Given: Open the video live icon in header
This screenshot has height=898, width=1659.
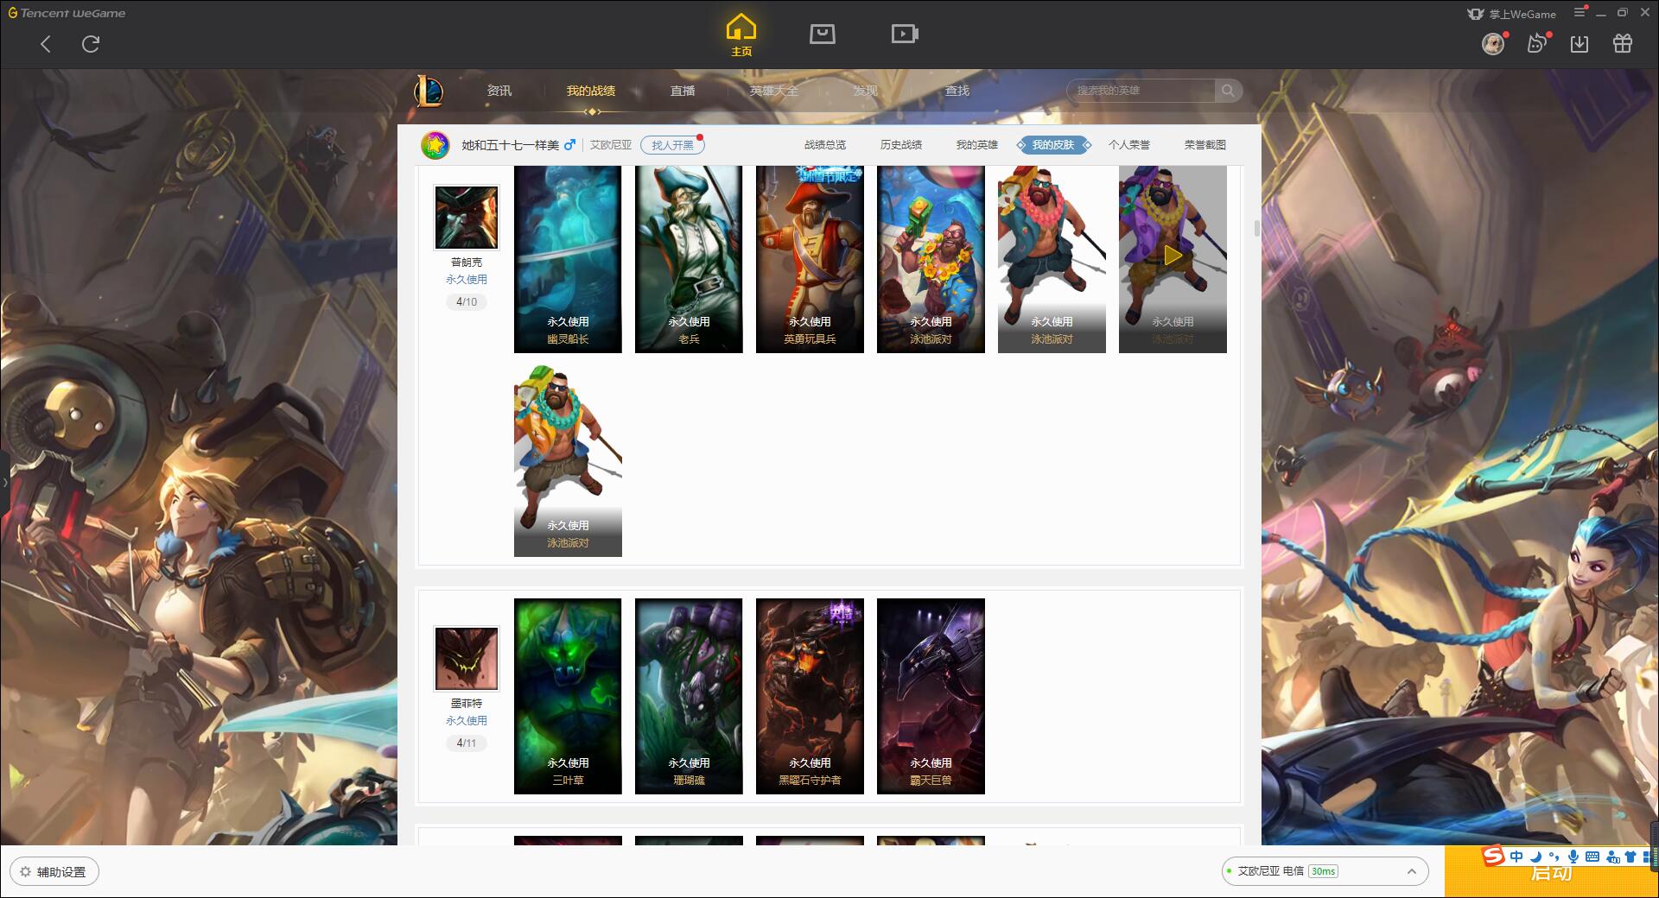Looking at the screenshot, I should pos(905,35).
